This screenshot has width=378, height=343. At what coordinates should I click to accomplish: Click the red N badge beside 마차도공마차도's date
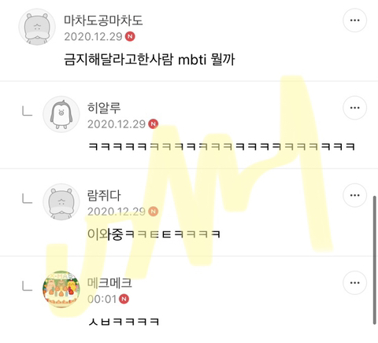coord(130,36)
